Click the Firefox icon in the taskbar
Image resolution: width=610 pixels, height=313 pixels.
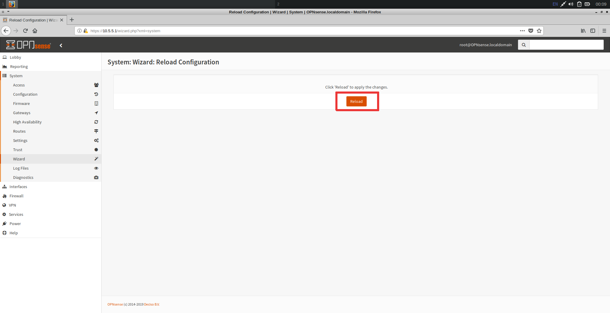tap(12, 4)
